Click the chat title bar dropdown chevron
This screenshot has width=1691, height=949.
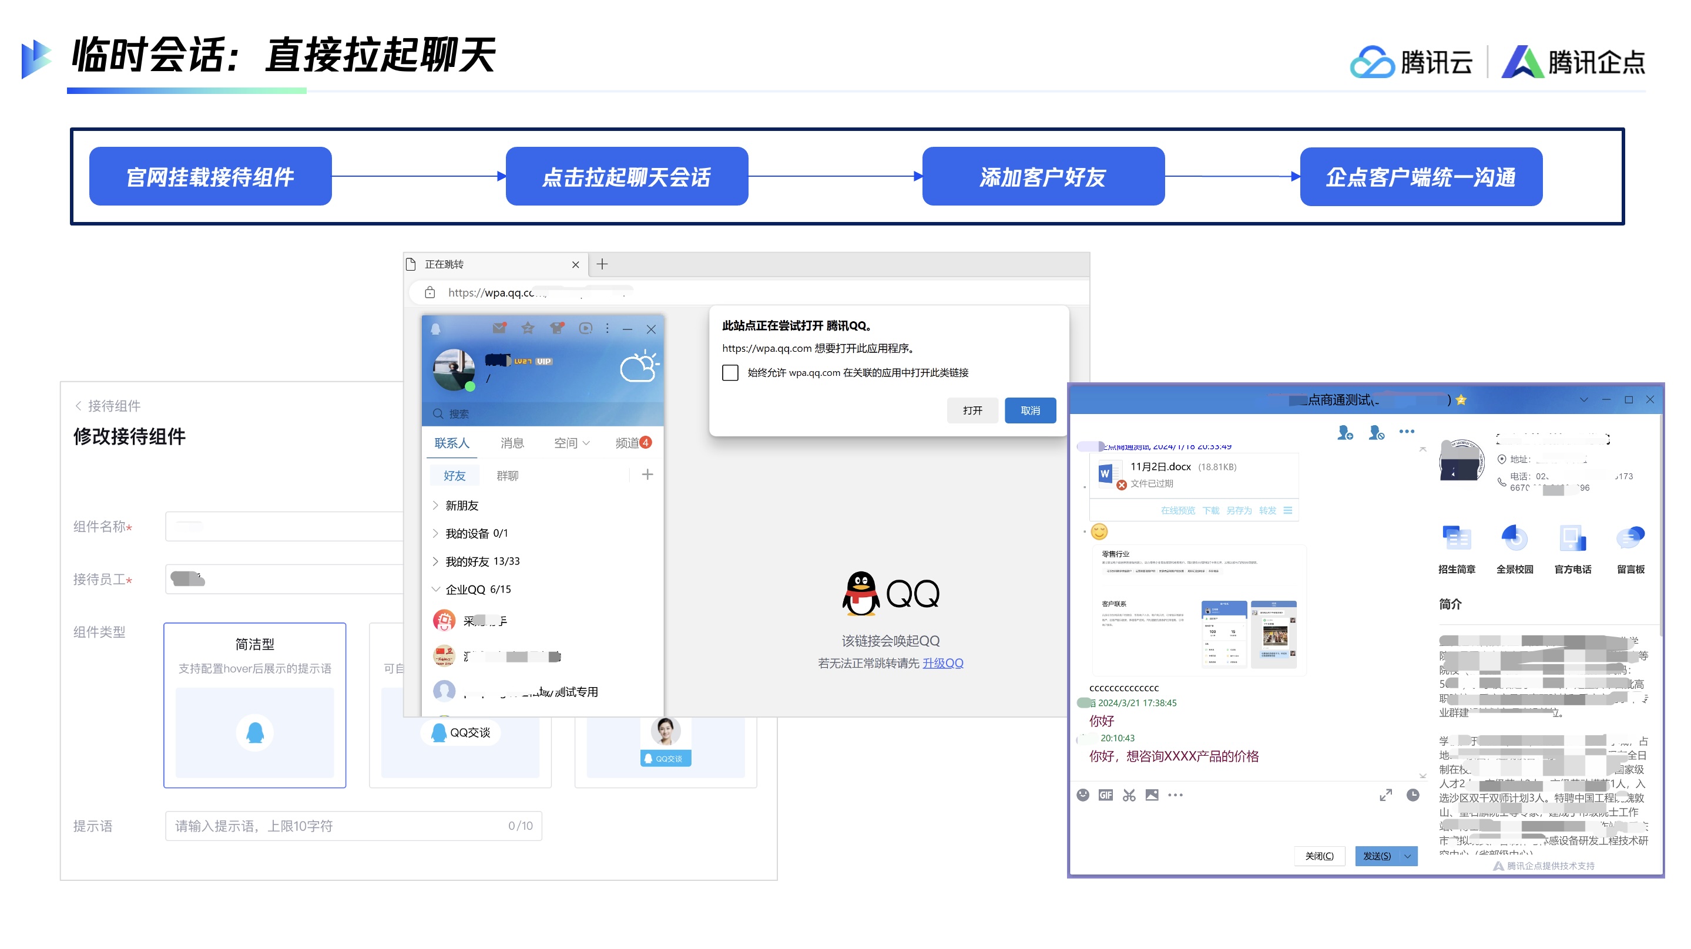[1583, 399]
